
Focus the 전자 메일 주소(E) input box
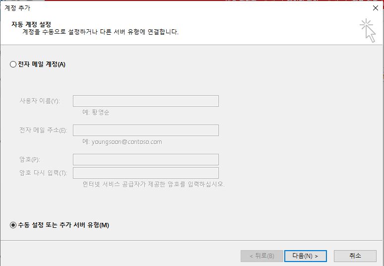coord(145,131)
